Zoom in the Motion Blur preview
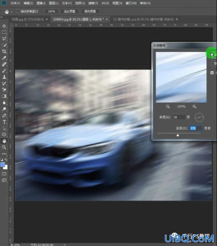Viewport: 217px width, 246px height. tap(195, 106)
